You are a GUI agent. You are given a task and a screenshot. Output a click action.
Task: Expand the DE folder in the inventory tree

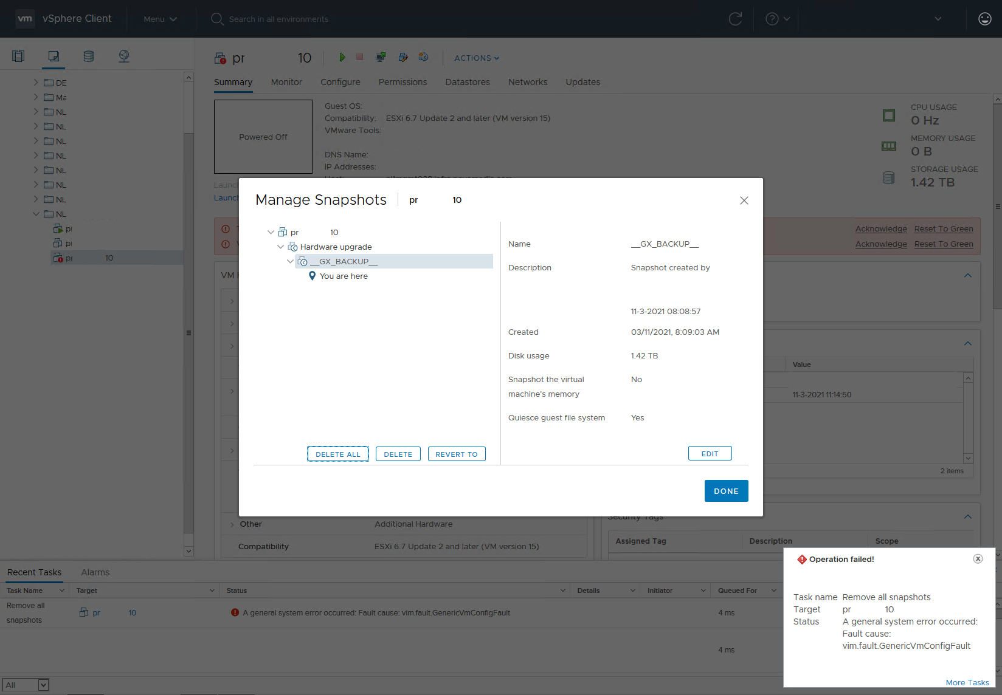36,82
